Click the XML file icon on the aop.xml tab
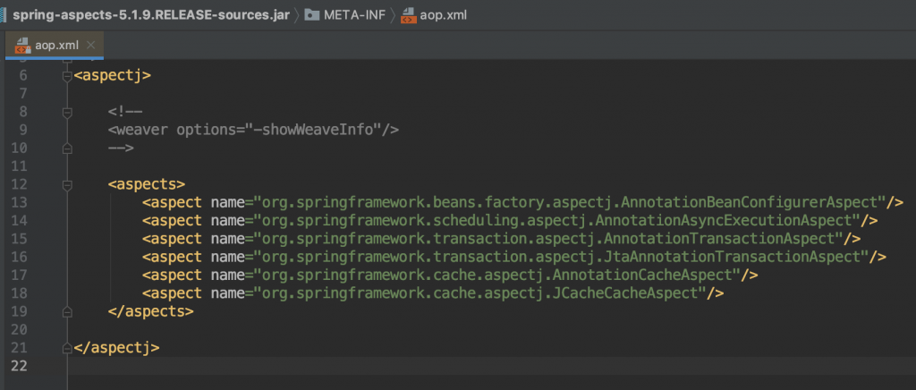This screenshot has width=916, height=390. 19,44
